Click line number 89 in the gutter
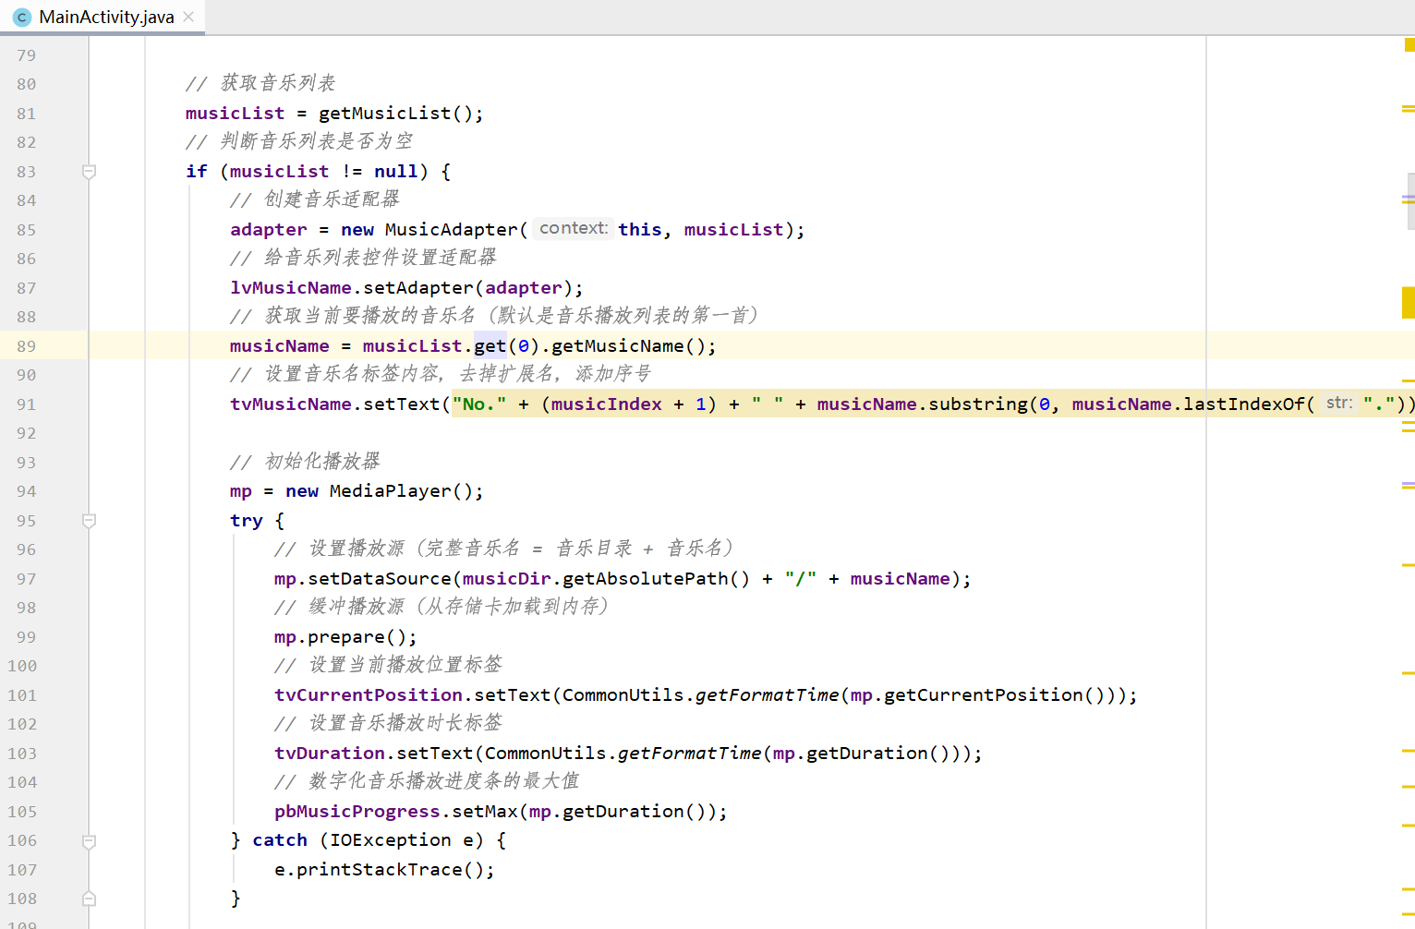The height and width of the screenshot is (929, 1415). (26, 346)
